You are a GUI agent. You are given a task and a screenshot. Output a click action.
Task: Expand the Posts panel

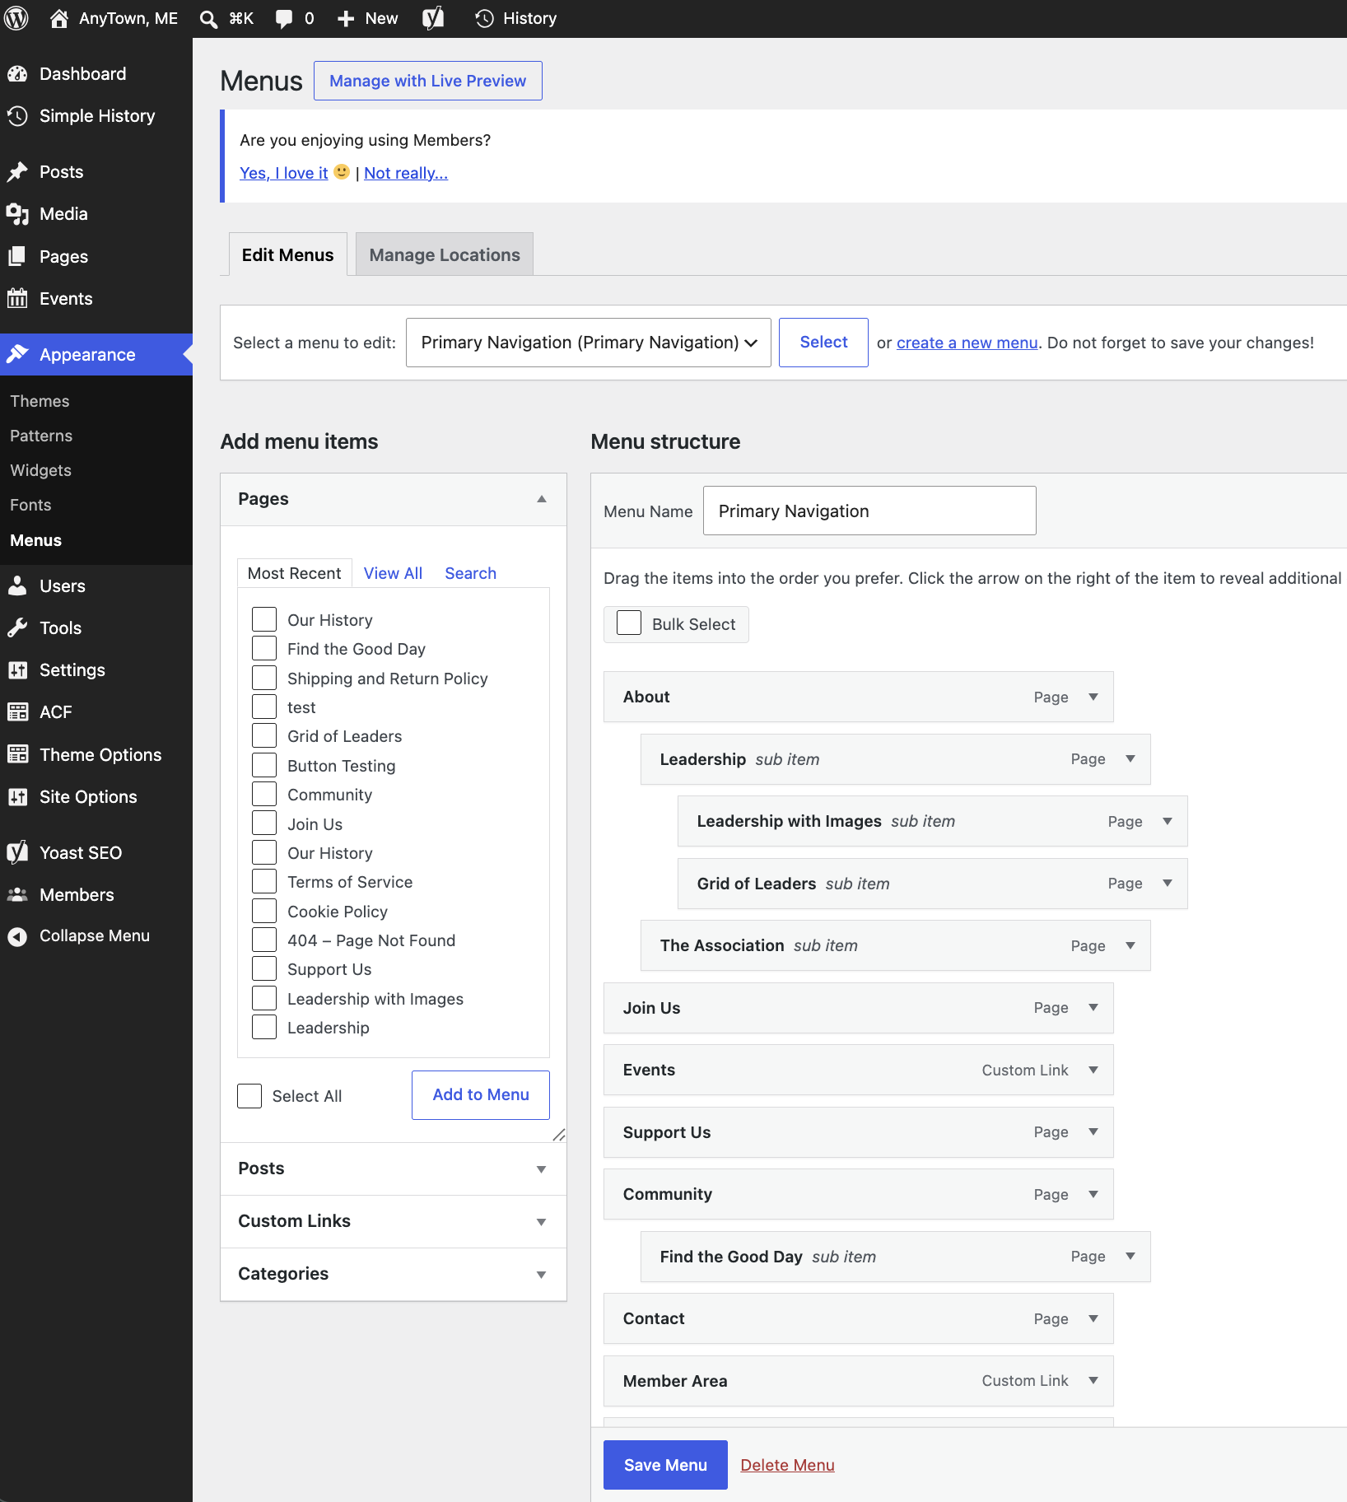click(541, 1169)
